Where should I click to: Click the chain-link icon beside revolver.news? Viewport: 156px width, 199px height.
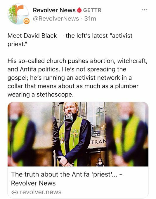point(14,192)
